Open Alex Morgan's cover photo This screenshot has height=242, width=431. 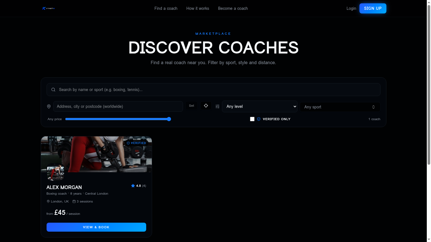click(96, 154)
